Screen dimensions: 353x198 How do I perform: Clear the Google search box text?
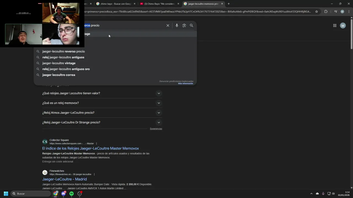(168, 25)
